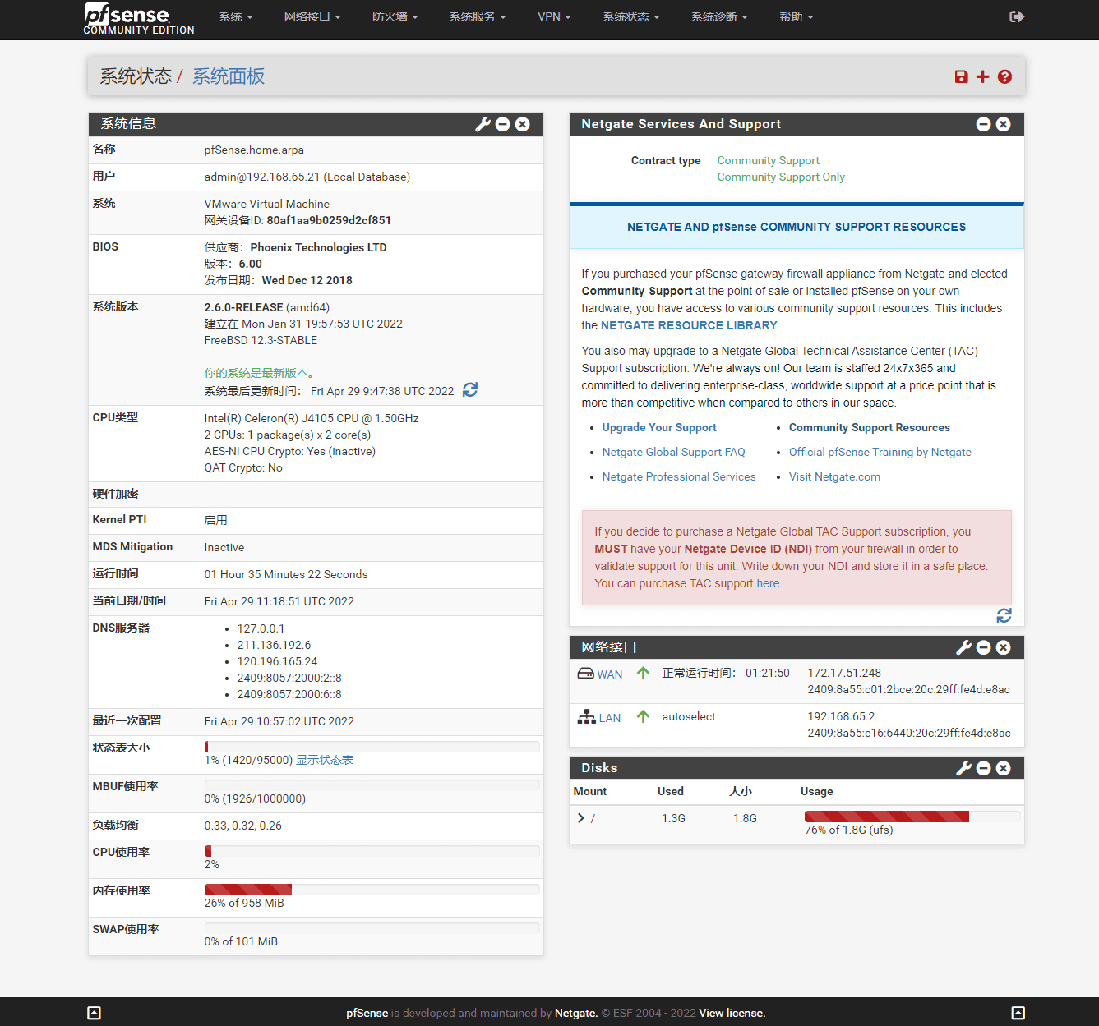Click the LAN interface up-arrow status icon
This screenshot has width=1099, height=1026.
(644, 717)
